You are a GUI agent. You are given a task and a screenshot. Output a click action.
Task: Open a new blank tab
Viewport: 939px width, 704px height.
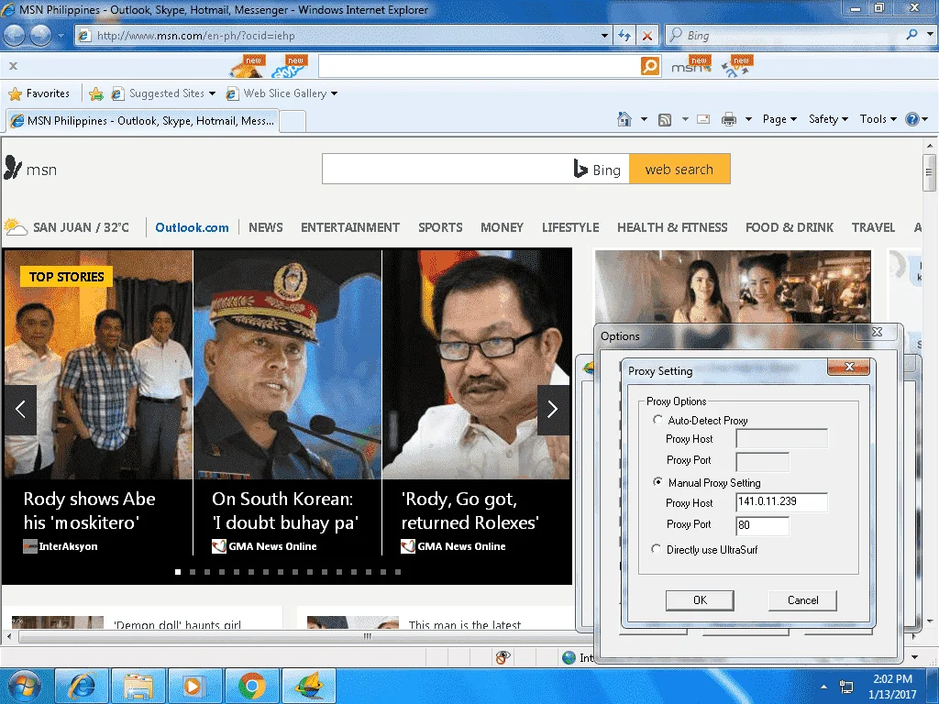293,122
